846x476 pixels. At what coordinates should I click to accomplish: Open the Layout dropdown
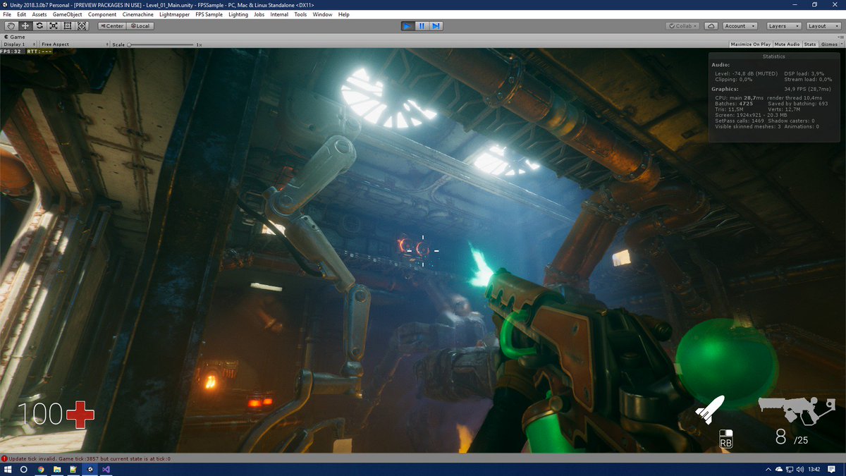[x=822, y=26]
